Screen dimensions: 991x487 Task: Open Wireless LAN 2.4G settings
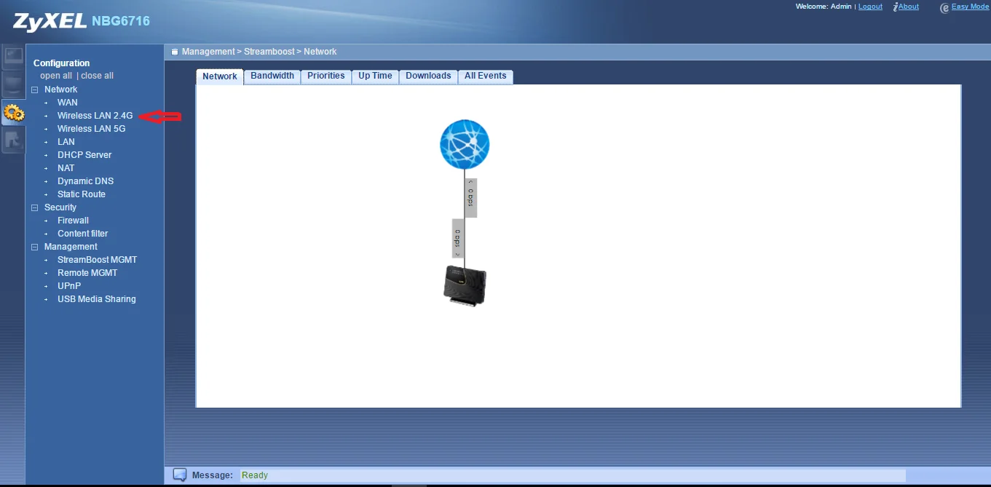coord(95,116)
